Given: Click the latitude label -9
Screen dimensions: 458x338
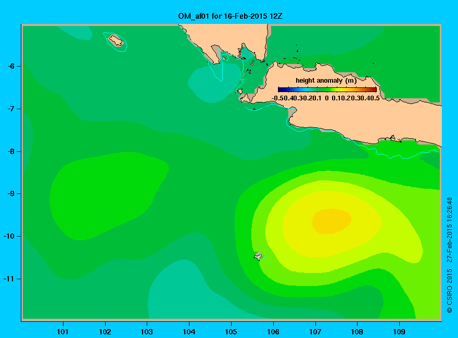Looking at the screenshot, I should point(11,194).
